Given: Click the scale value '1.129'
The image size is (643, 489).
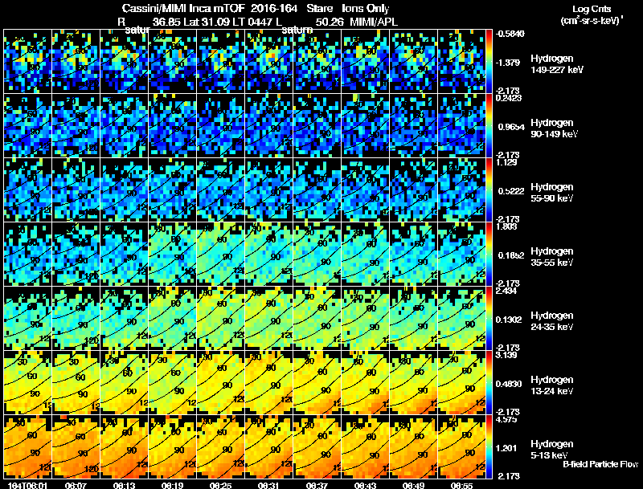Looking at the screenshot, I should pyautogui.click(x=506, y=162).
